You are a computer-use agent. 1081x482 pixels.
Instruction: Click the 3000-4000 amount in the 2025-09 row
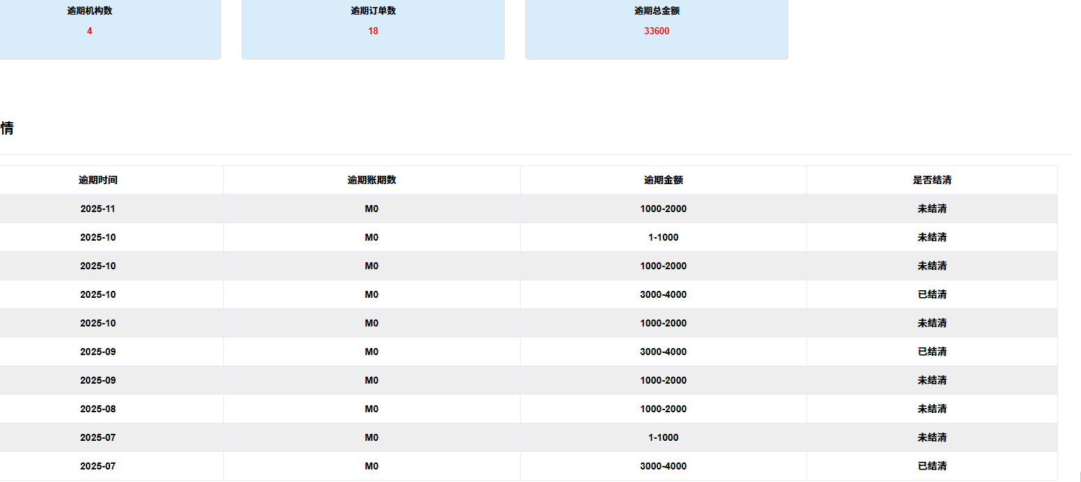click(x=663, y=352)
